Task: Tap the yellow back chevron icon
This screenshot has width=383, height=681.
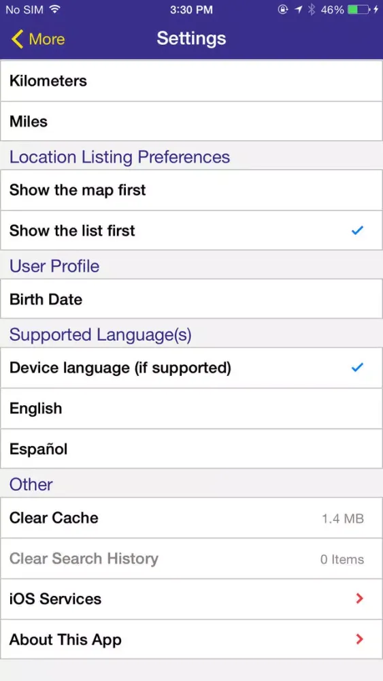Action: [x=18, y=39]
